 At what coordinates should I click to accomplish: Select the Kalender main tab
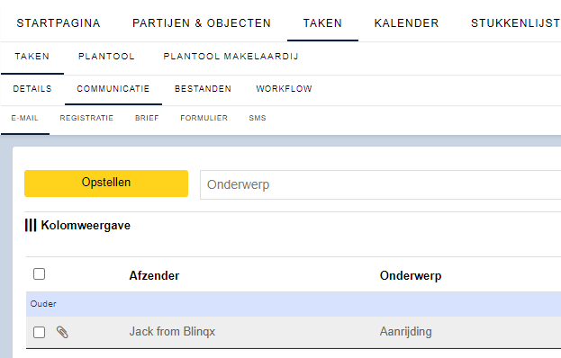(406, 23)
